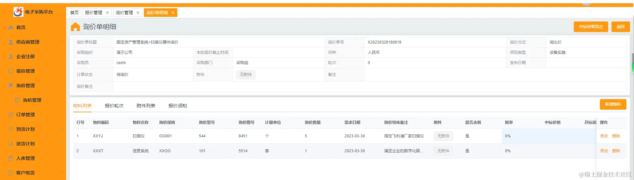
Task: Click the 询价数量 column header
Action: pos(313,123)
